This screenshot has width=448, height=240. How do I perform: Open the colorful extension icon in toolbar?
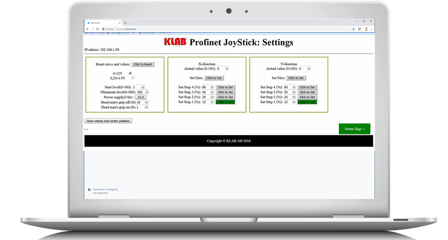pyautogui.click(x=359, y=29)
